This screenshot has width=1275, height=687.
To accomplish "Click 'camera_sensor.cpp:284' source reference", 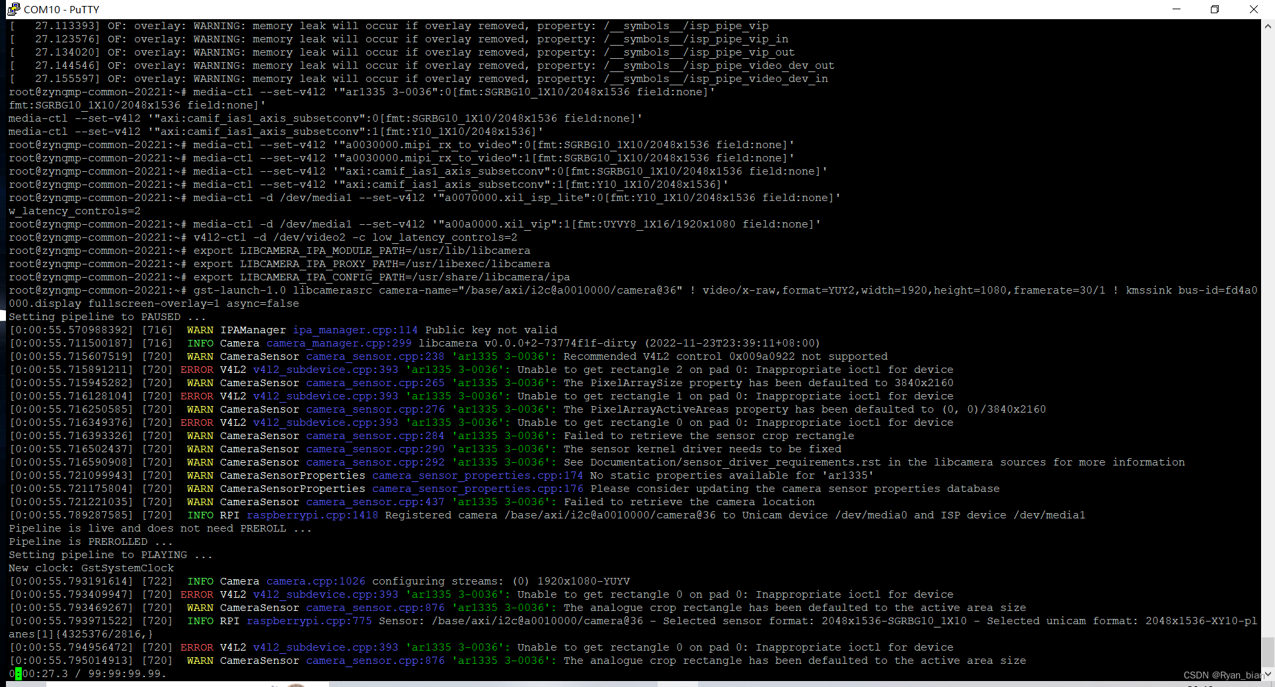I will coord(375,436).
